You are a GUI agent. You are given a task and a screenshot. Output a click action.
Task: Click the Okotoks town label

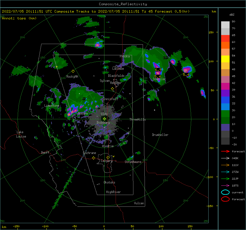109,182
